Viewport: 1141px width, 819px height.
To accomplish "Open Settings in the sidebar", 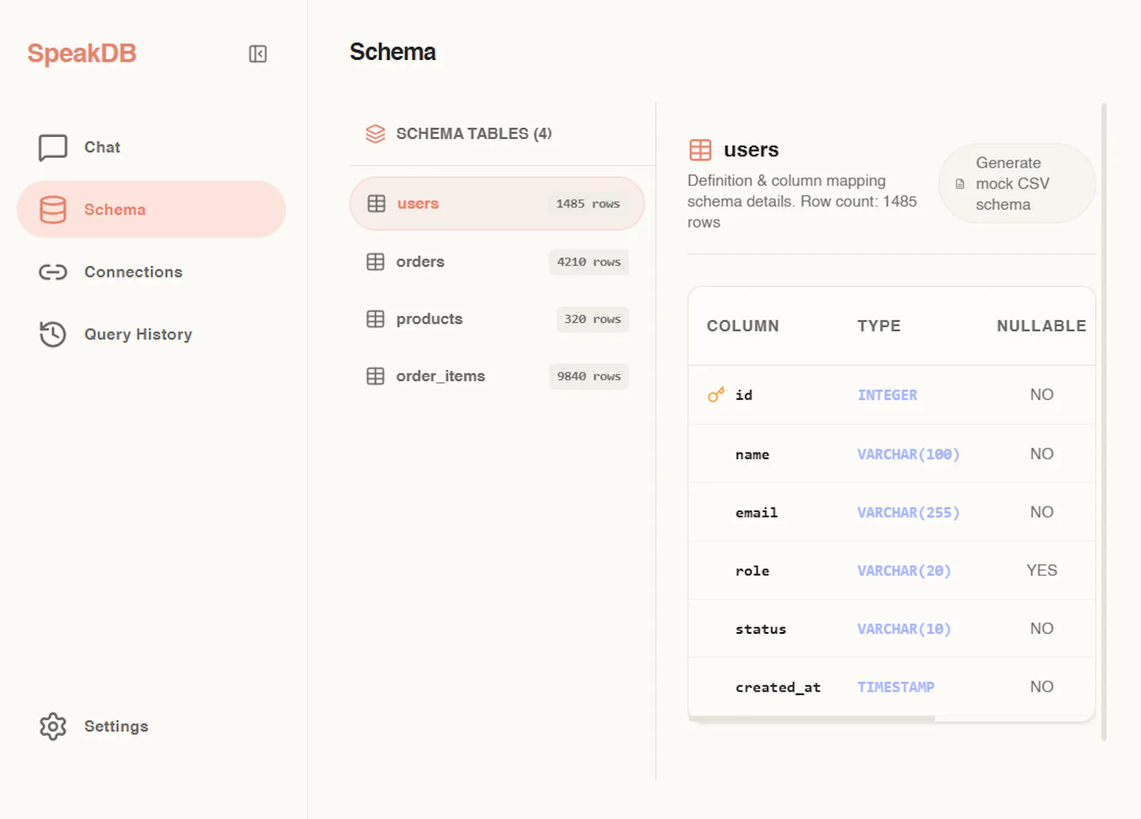I will pos(151,726).
